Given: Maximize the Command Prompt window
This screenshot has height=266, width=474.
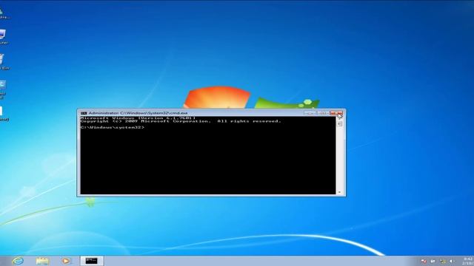Looking at the screenshot, I should point(323,113).
